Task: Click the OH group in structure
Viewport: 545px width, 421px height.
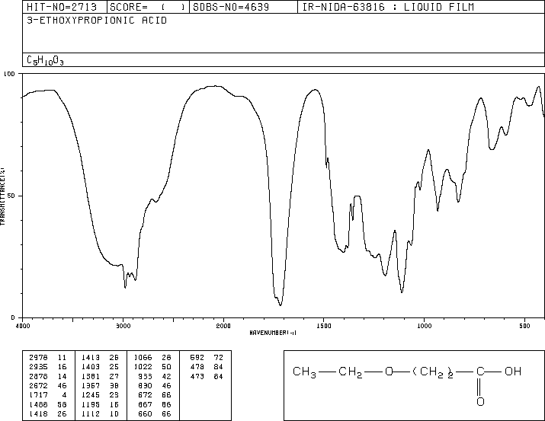Action: (513, 372)
